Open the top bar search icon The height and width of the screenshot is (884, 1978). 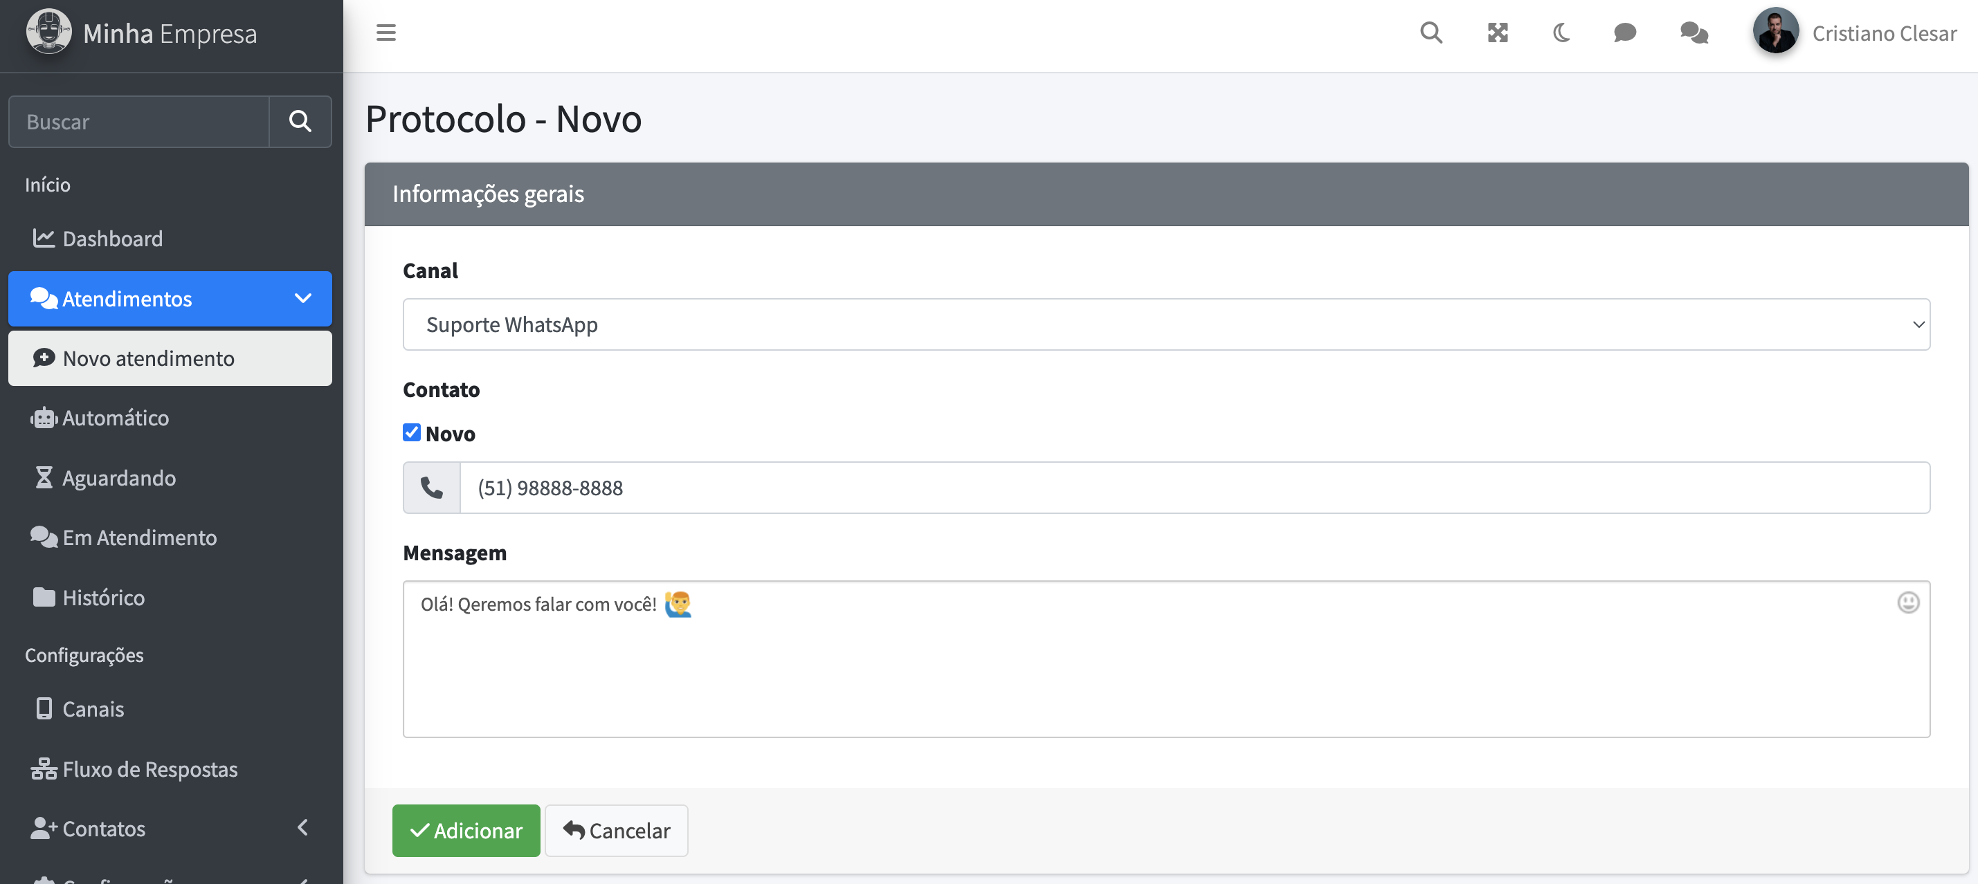point(1431,33)
